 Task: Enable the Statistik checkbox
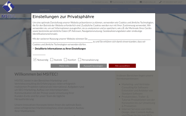click(51, 59)
